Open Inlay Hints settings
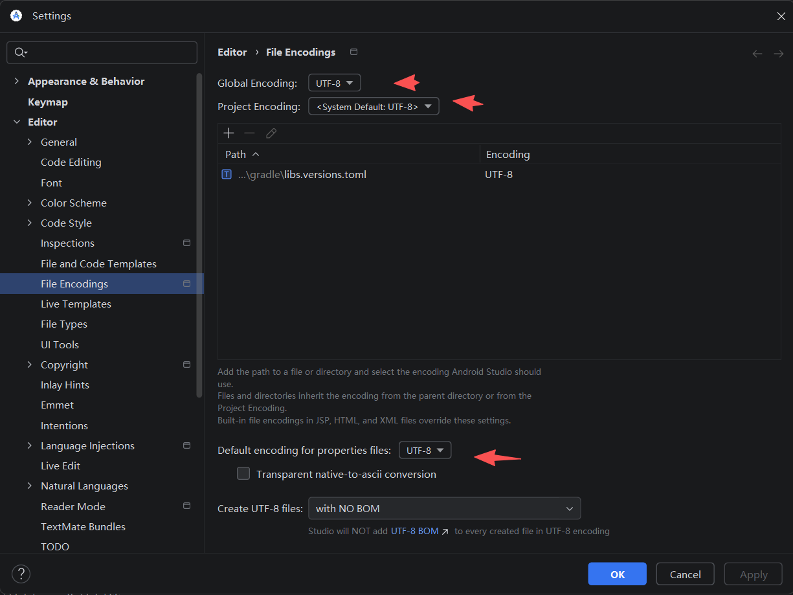The height and width of the screenshot is (595, 793). pos(65,385)
